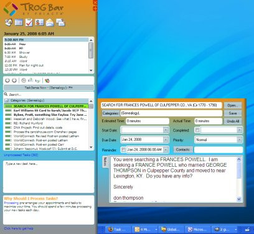The height and width of the screenshot is (234, 254).
Task: Select the vertical Notes tab
Action: tap(105, 162)
